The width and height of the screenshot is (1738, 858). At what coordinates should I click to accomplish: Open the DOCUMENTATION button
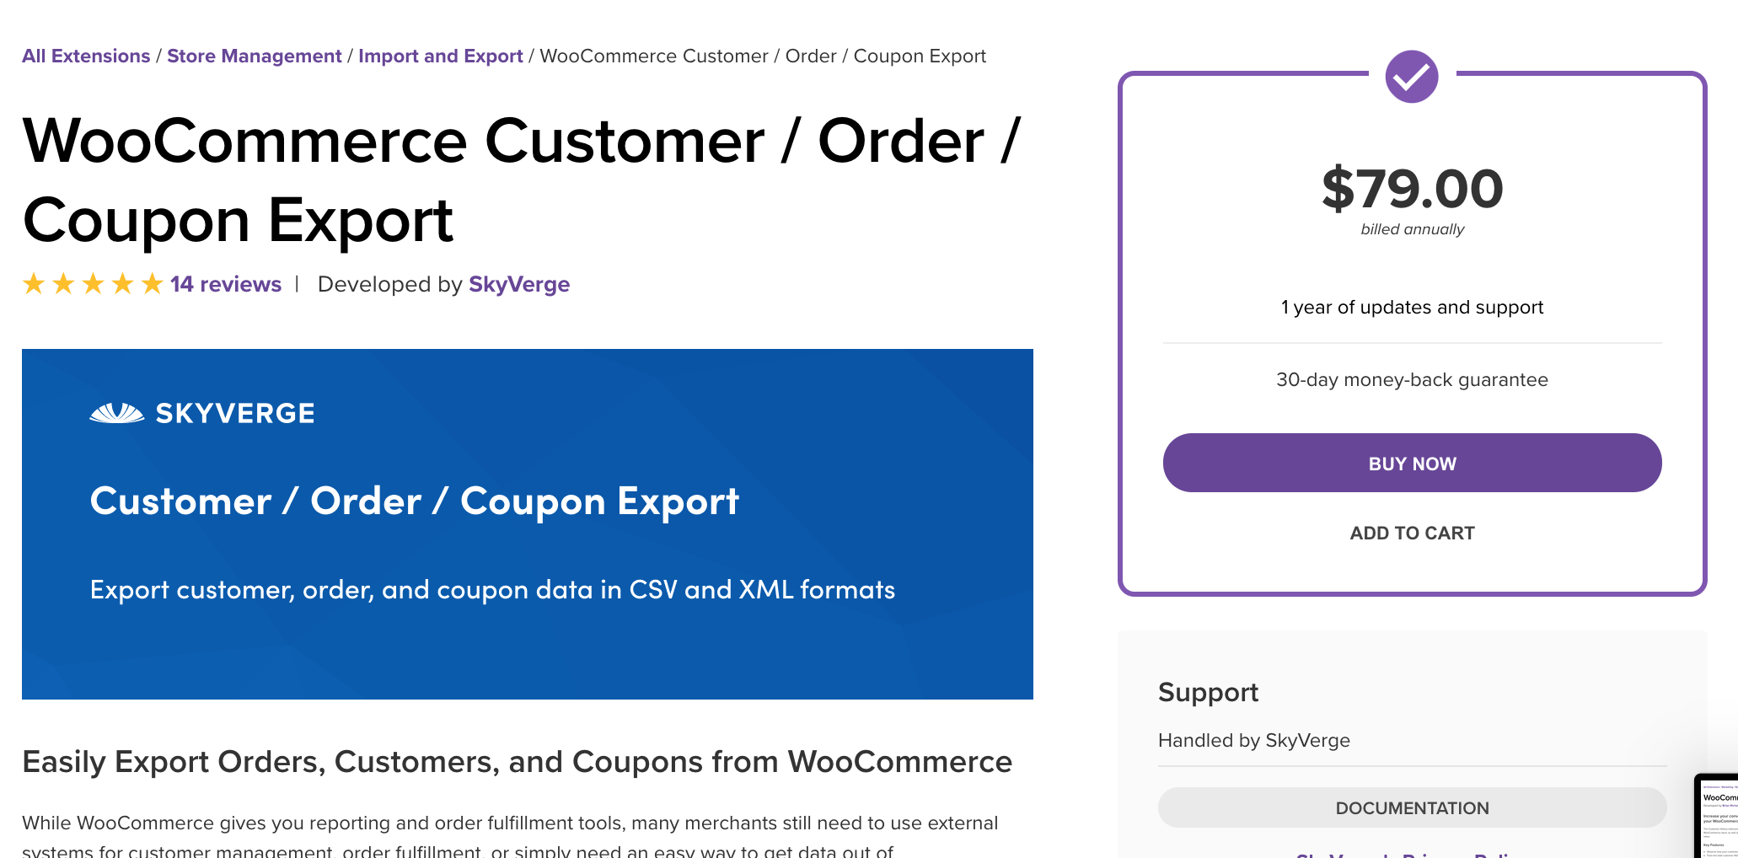point(1412,807)
